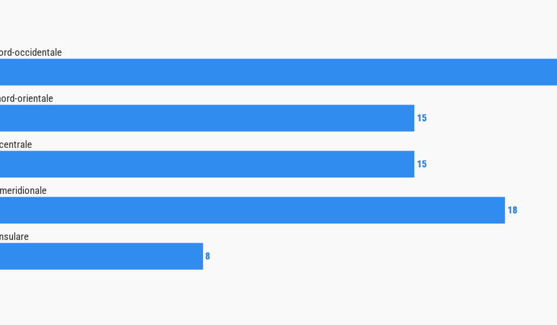557x325 pixels.
Task: Click the value label 18
Action: tap(512, 210)
